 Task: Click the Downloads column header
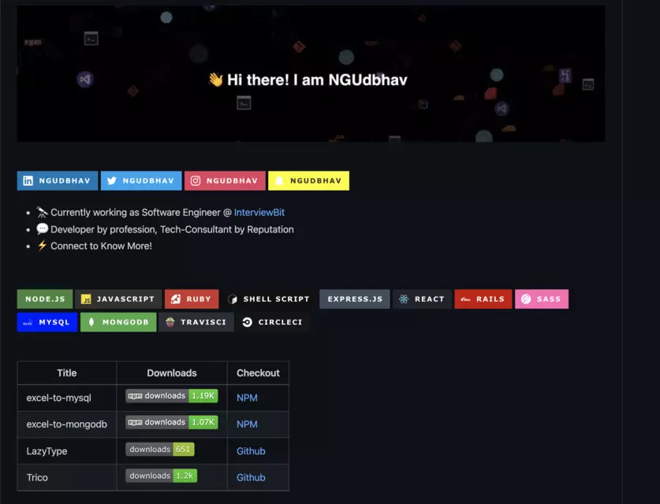click(172, 372)
